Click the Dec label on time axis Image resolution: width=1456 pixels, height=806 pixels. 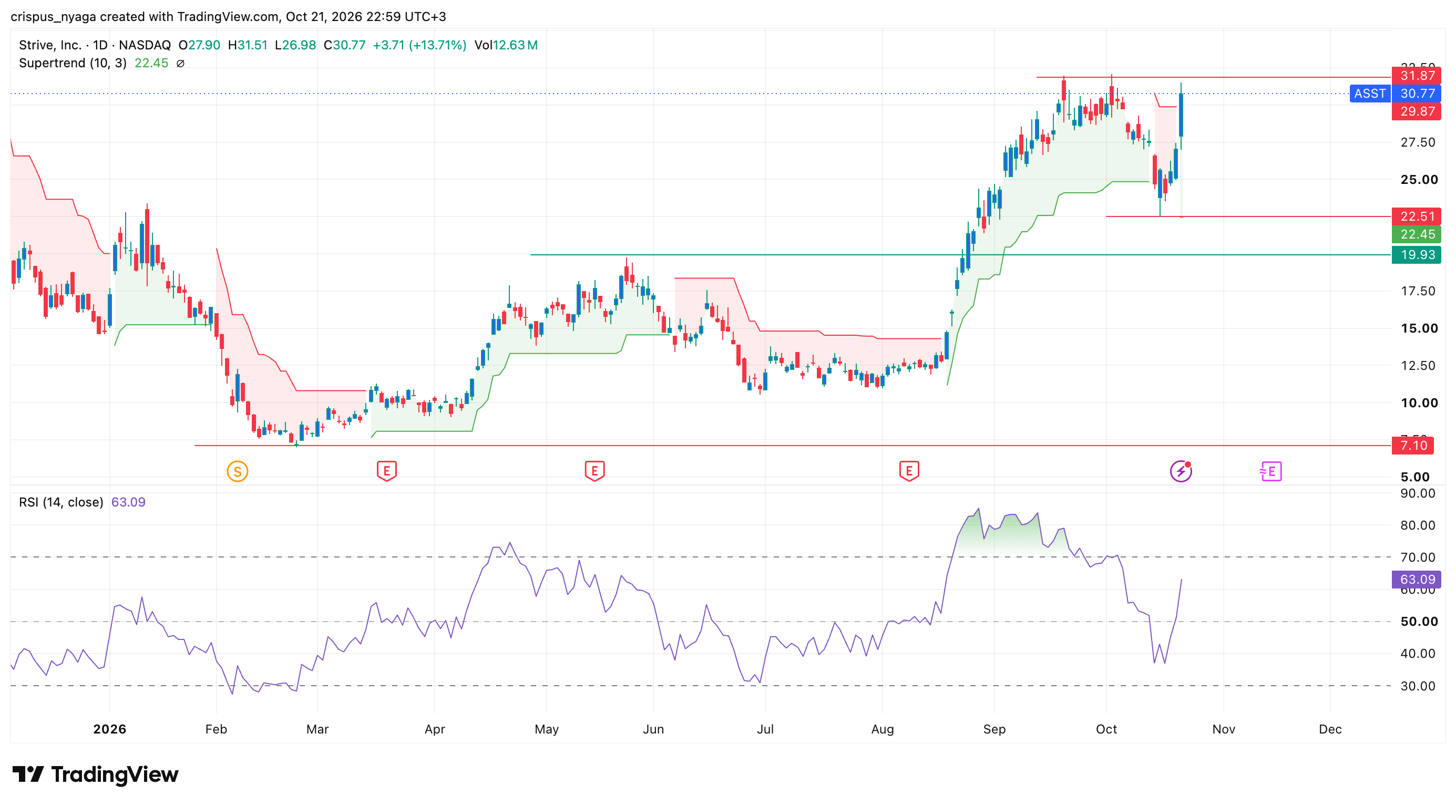(x=1330, y=729)
